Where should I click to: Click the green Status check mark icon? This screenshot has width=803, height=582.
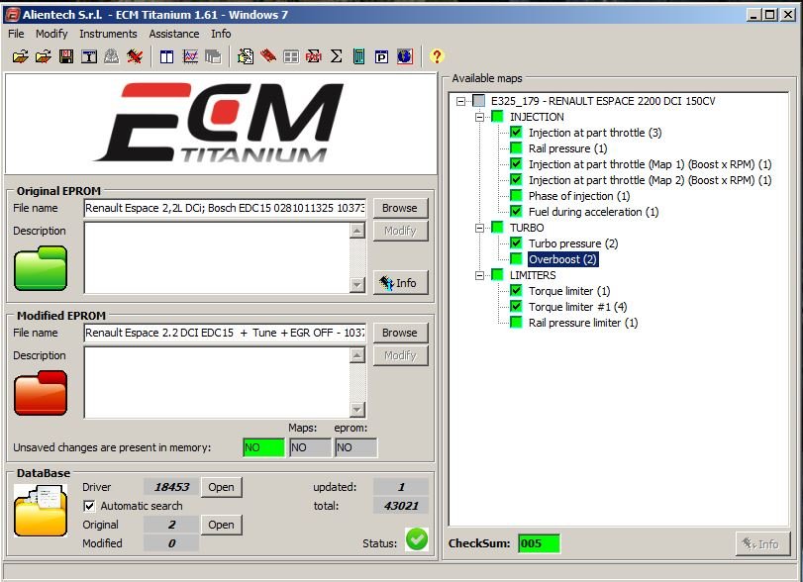tap(417, 539)
